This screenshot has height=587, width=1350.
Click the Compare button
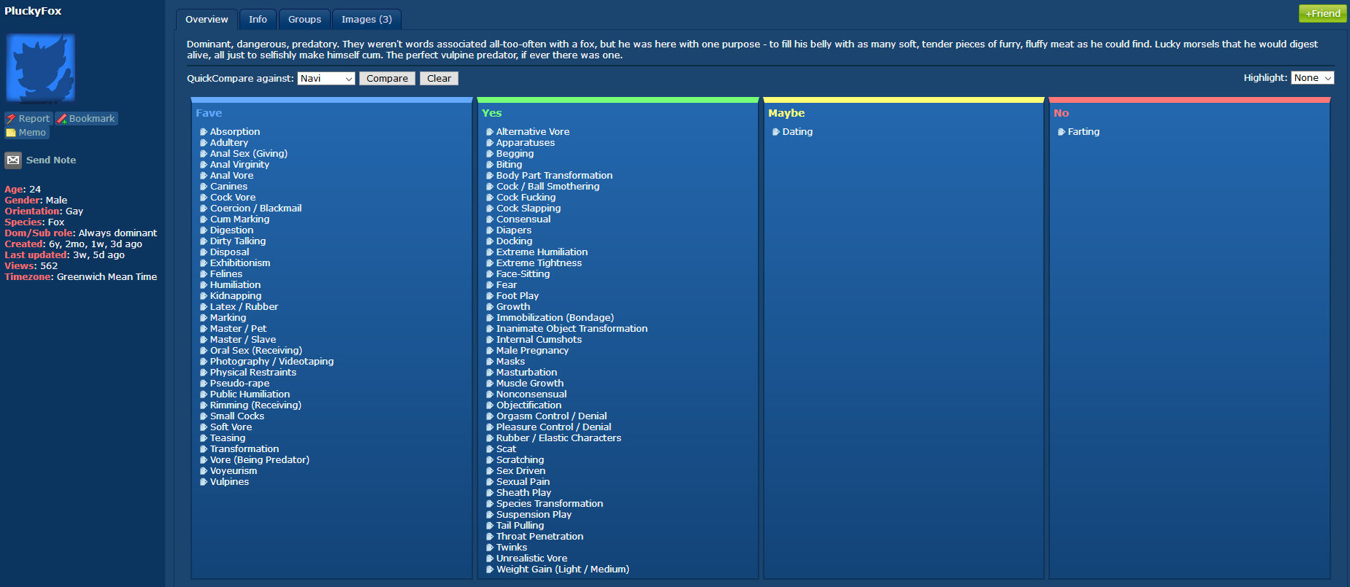pos(387,79)
